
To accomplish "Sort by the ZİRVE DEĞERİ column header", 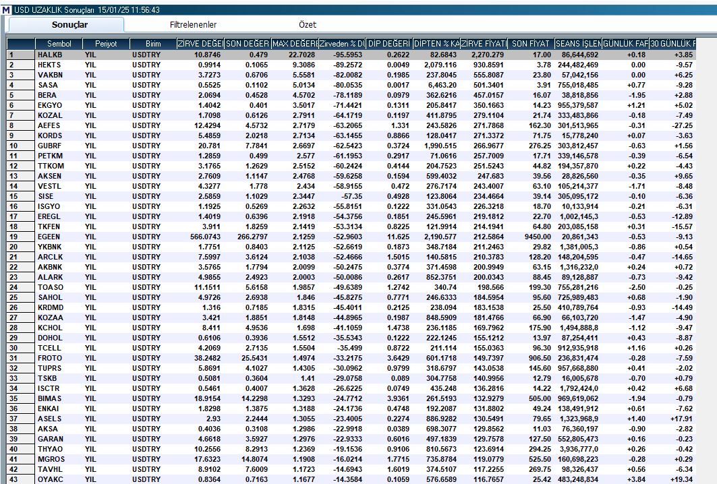I will (x=200, y=43).
